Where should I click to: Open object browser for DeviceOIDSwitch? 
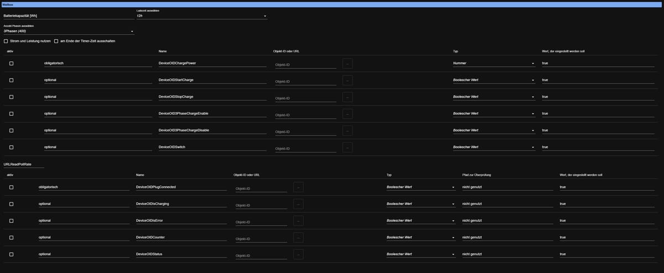tap(347, 148)
